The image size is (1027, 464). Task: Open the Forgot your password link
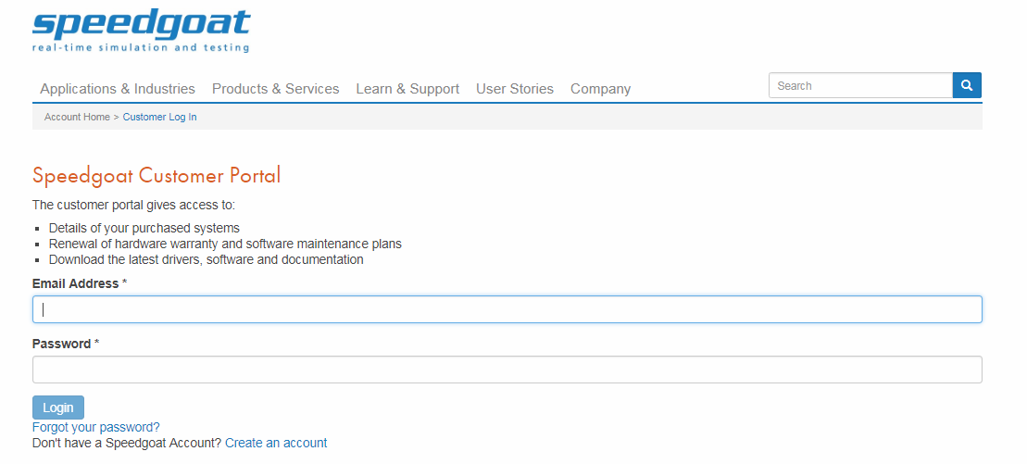pyautogui.click(x=95, y=427)
